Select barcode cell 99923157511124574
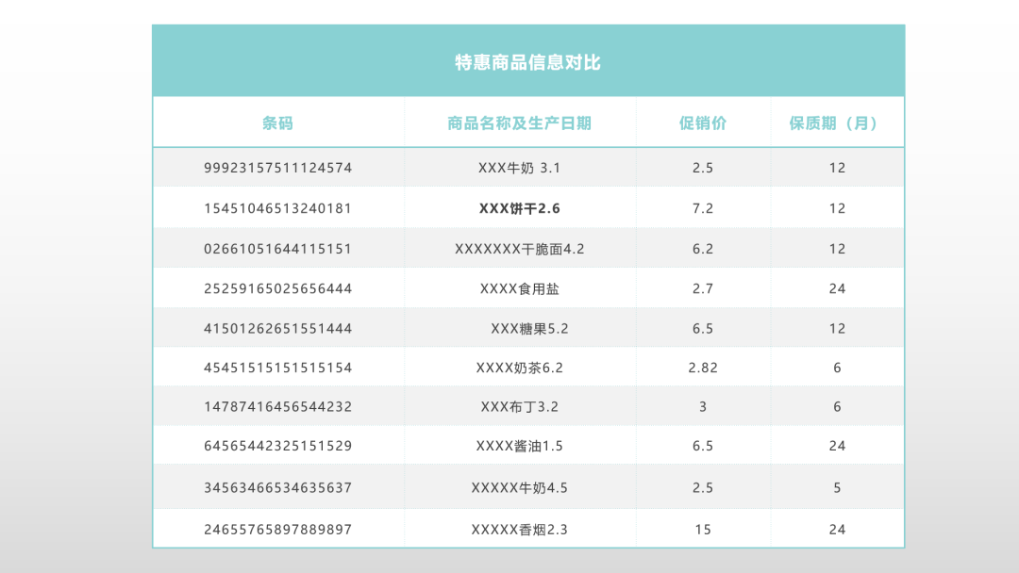Image resolution: width=1019 pixels, height=573 pixels. (x=278, y=168)
